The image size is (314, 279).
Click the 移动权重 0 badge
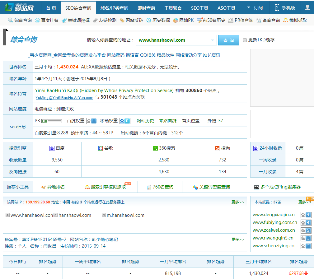[x=125, y=121]
